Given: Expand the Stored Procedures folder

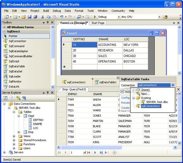Looking at the screenshot, I should point(14,140).
